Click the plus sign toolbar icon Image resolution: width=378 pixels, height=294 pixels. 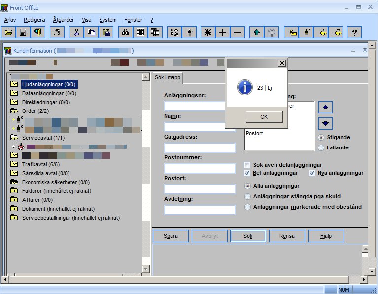pyautogui.click(x=223, y=33)
